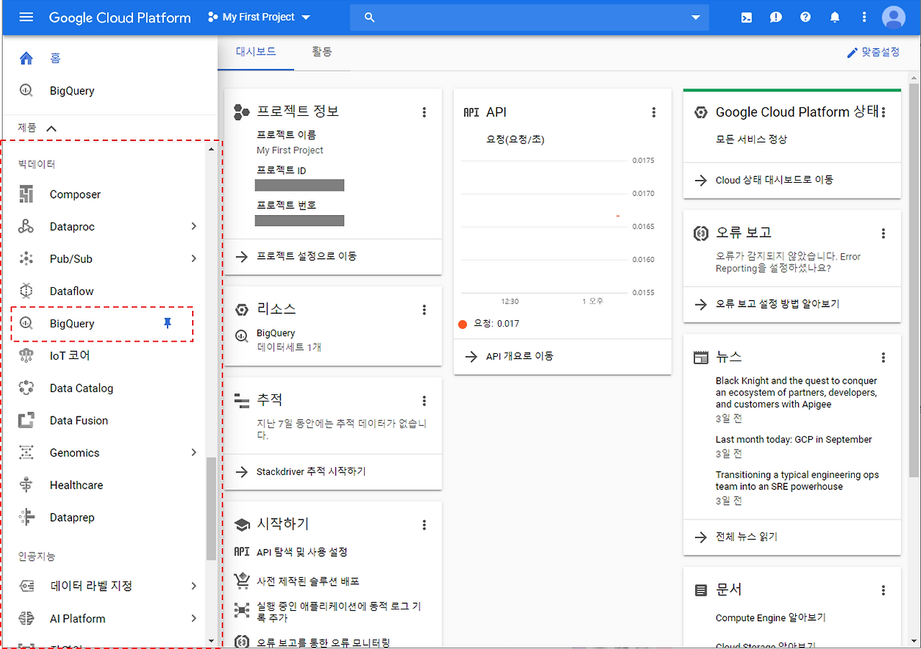Click the sidebar scrollbar thumb
This screenshot has width=921, height=649.
click(211, 509)
